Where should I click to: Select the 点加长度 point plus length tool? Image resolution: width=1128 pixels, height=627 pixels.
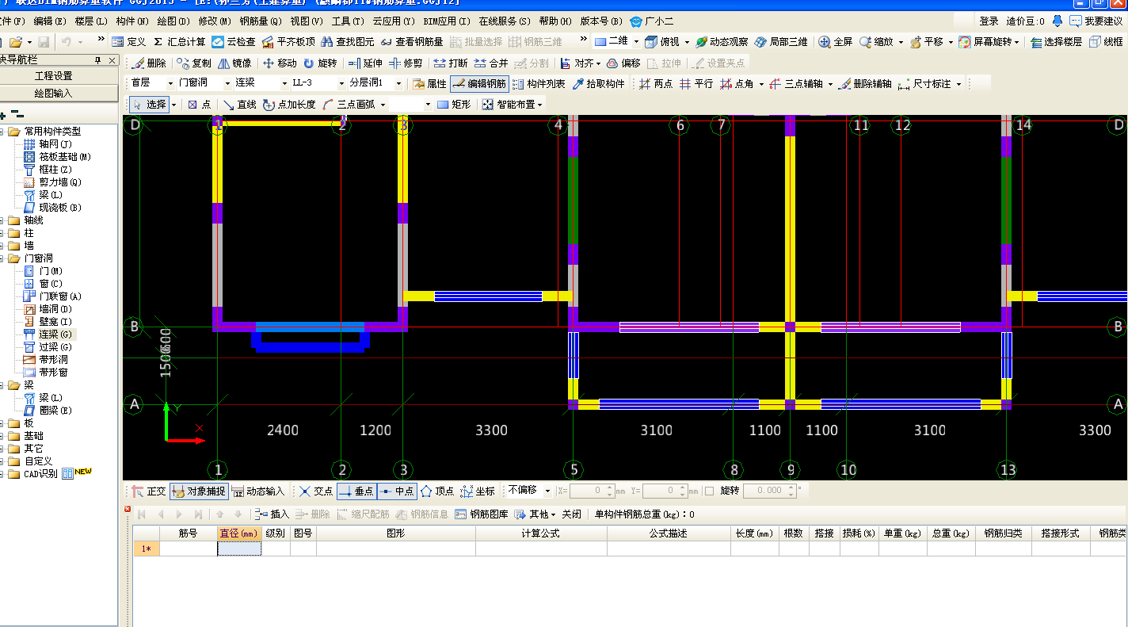coord(289,104)
